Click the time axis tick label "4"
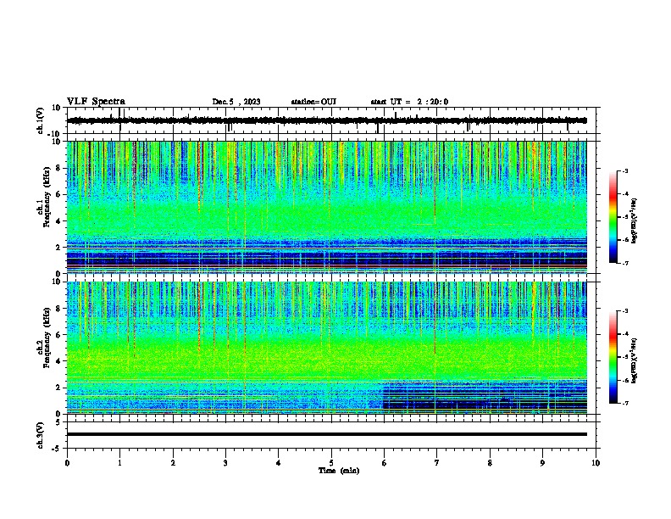671x519 pixels. coord(279,463)
